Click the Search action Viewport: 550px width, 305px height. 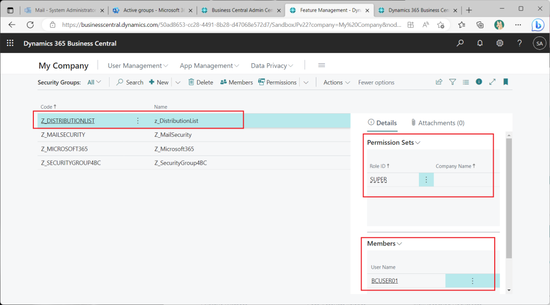click(x=130, y=83)
